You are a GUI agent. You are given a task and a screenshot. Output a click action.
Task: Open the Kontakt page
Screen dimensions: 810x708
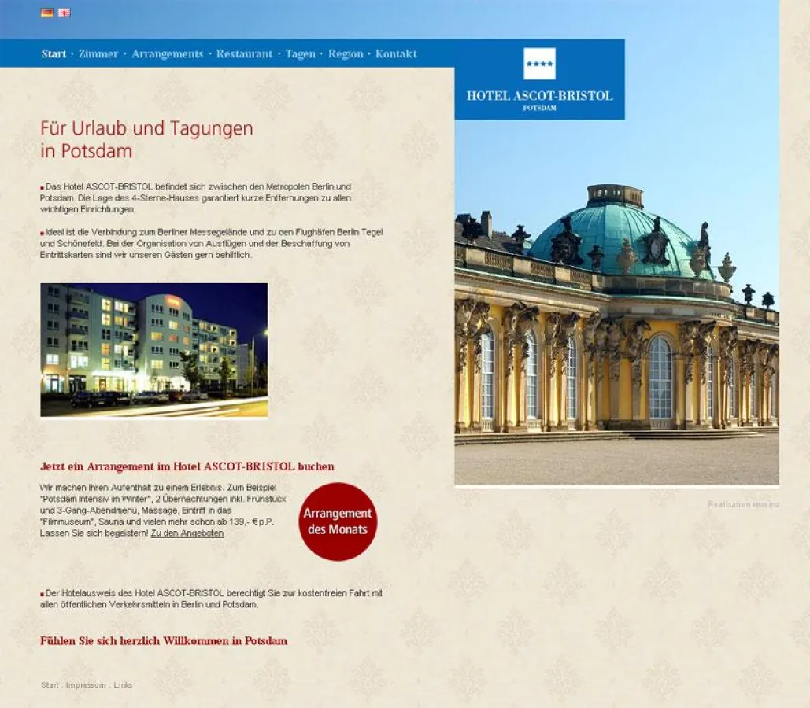395,53
